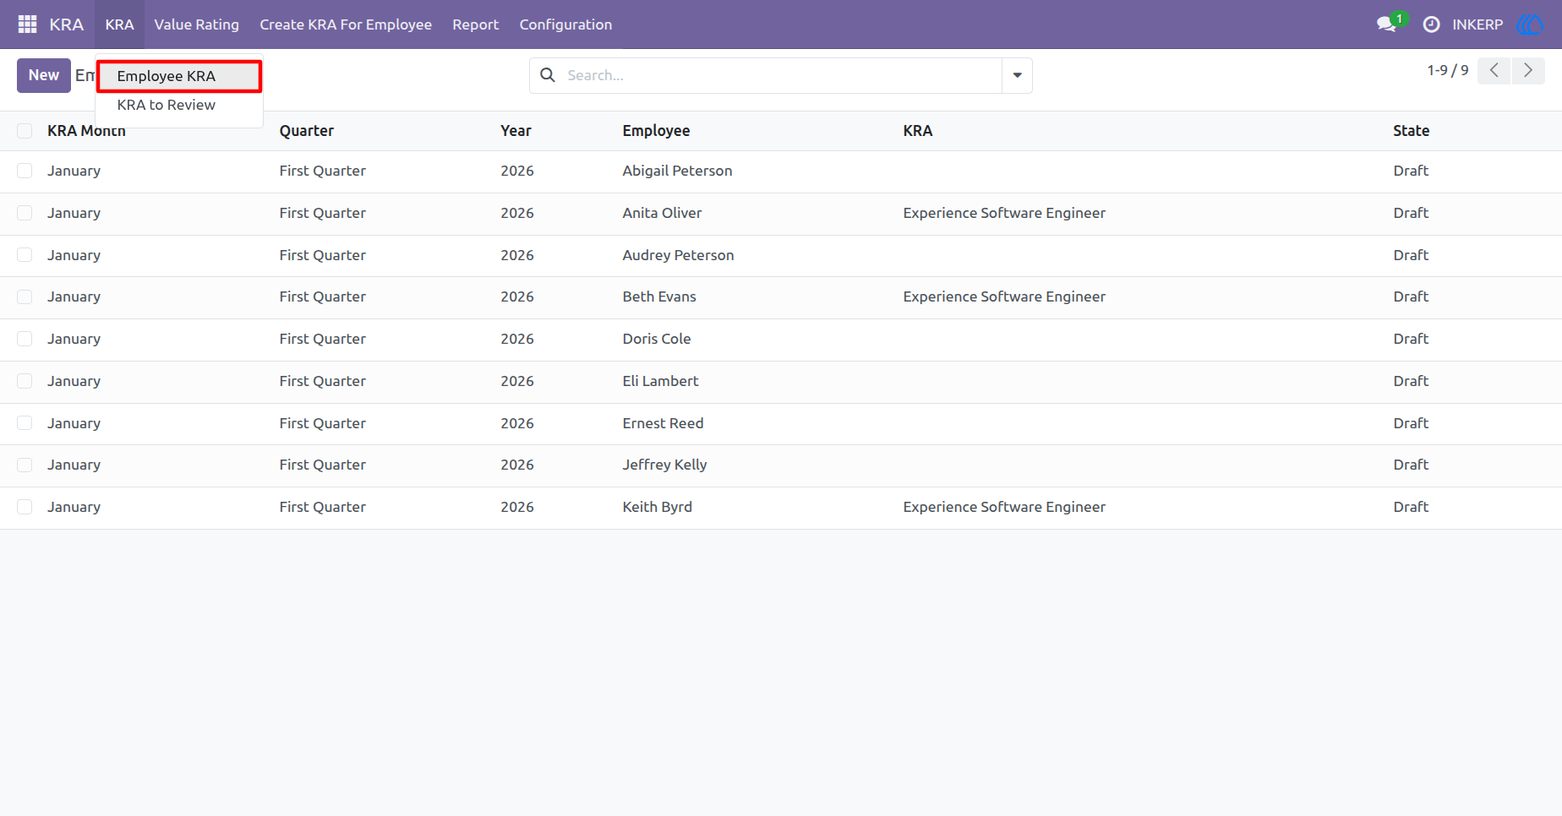Sort by the Employee column header

click(656, 131)
